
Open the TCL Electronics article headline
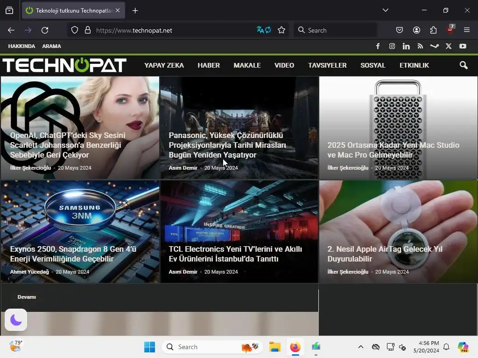[235, 254]
